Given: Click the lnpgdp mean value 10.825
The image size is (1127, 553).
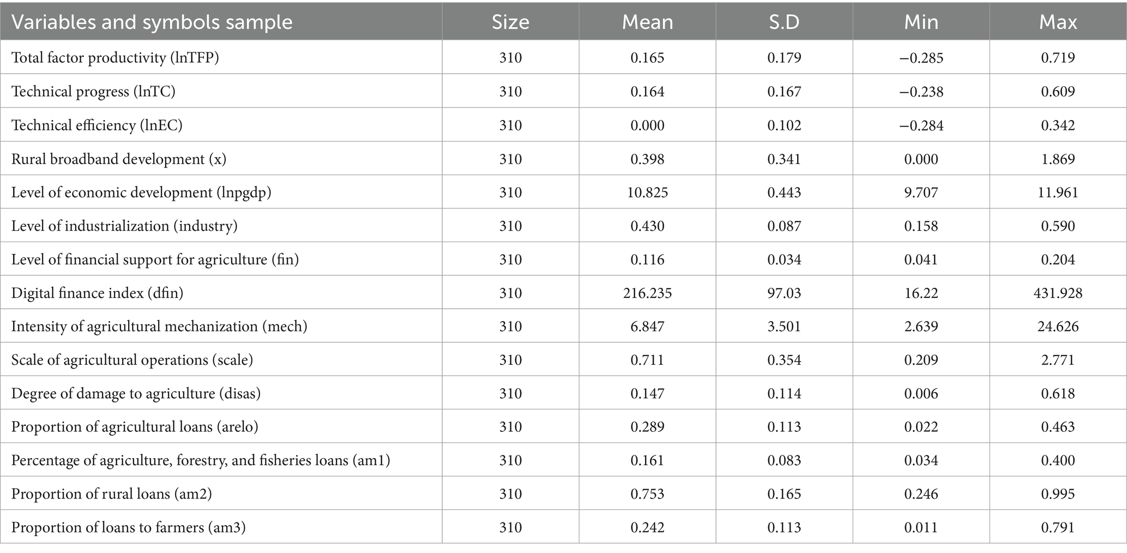Looking at the screenshot, I should click(647, 193).
